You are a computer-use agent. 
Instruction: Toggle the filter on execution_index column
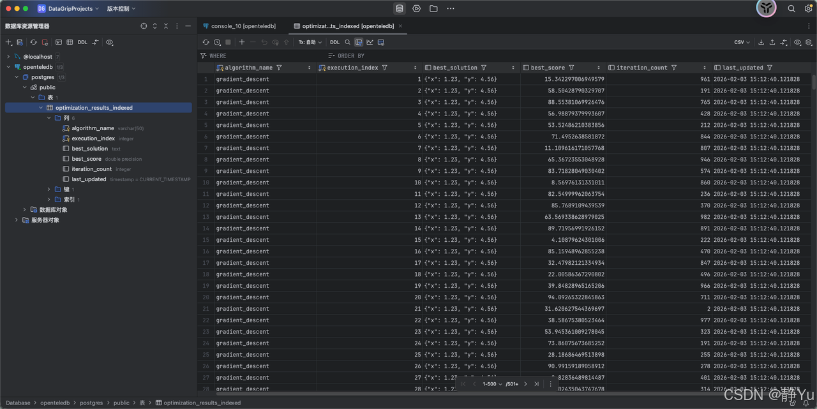tap(384, 68)
